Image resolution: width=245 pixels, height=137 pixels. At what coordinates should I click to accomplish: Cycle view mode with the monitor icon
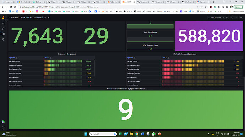241,18
